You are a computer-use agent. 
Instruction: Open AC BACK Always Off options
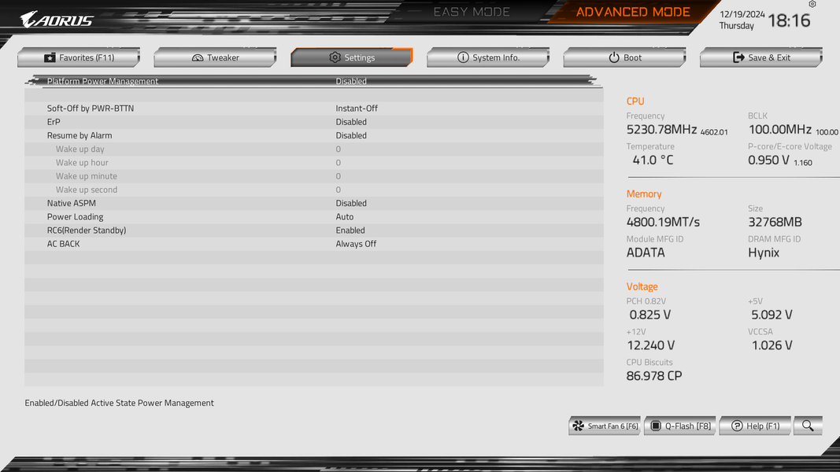[356, 244]
